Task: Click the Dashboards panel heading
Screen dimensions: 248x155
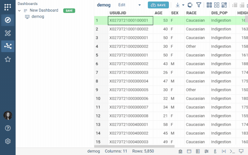Action: coord(28,4)
